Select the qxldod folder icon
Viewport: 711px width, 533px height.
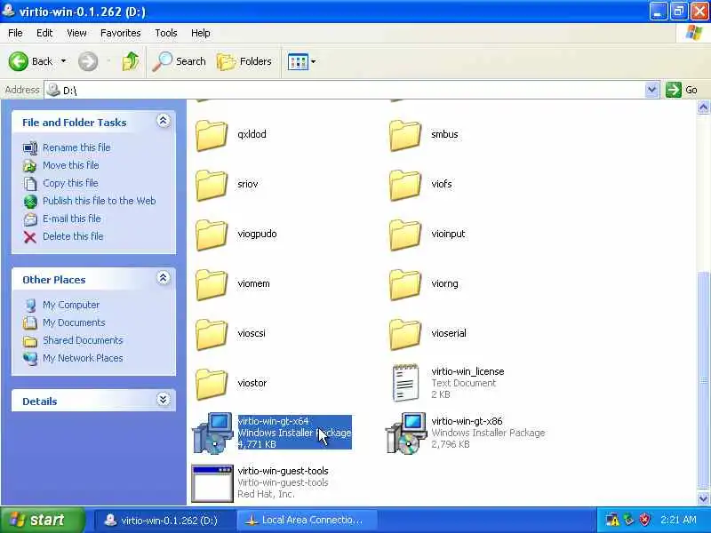click(212, 135)
